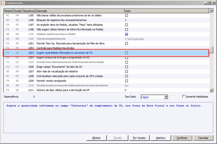Image resolution: width=217 pixels, height=144 pixels.
Task: Sort by the Divisão column header
Action: pyautogui.click(x=17, y=11)
